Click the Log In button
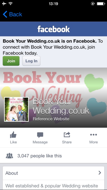107x190 pixels. coord(31,61)
